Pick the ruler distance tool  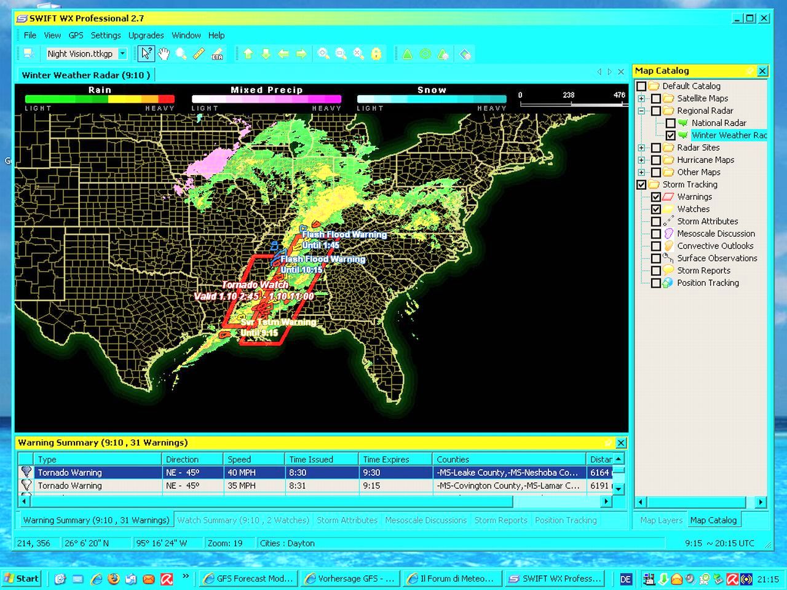tap(199, 53)
